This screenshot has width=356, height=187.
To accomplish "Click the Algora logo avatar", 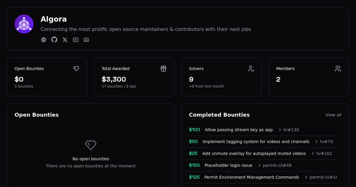I will (x=24, y=24).
